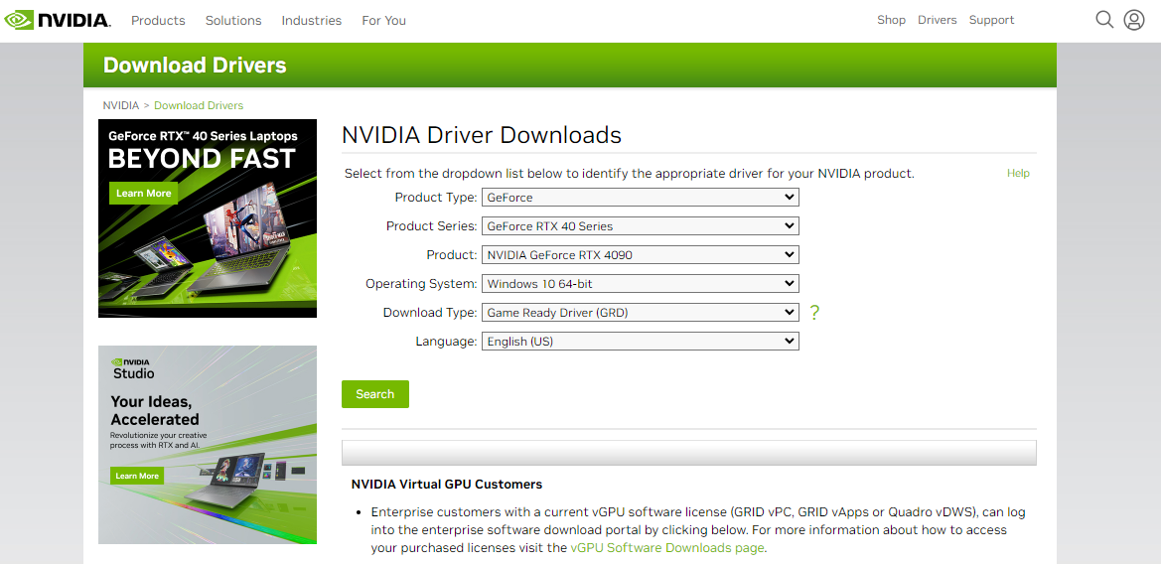This screenshot has width=1161, height=564.
Task: Click the NVIDIA breadcrumb link
Action: pos(121,105)
